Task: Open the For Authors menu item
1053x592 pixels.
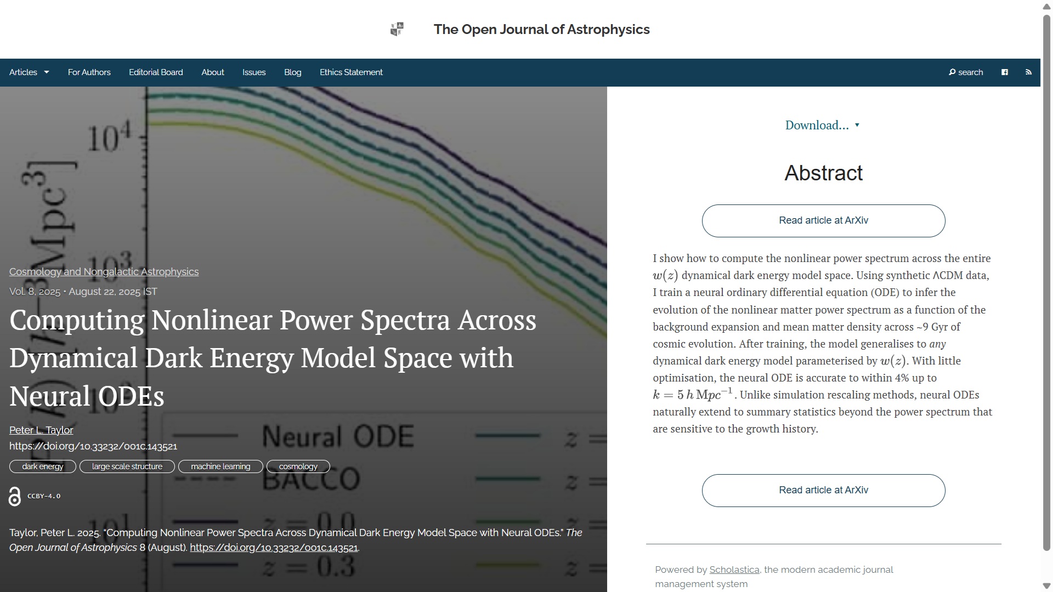Action: pyautogui.click(x=89, y=72)
